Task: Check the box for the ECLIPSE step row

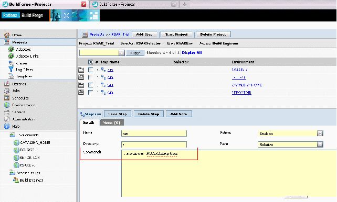Action: 90,77
